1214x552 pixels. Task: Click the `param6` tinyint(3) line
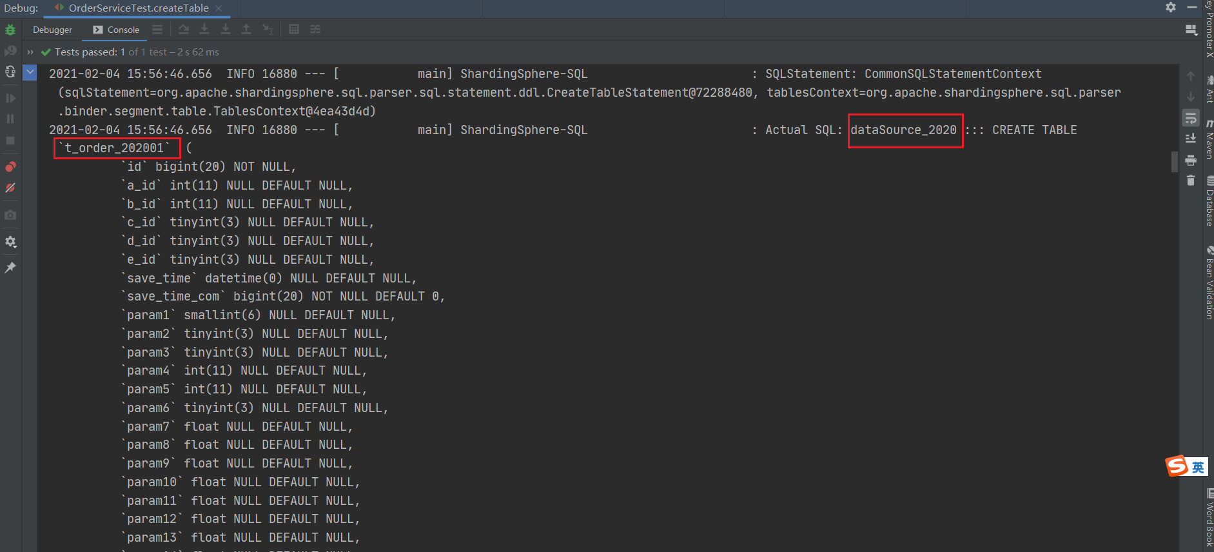pos(255,408)
